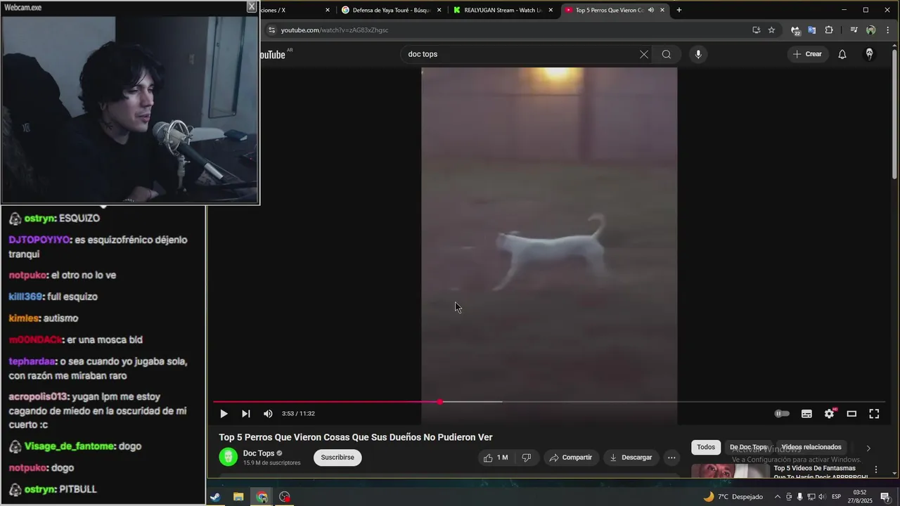Open the translate extension icon
This screenshot has height=506, width=900.
click(x=811, y=30)
